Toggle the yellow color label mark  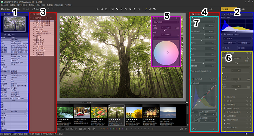click(x=119, y=129)
